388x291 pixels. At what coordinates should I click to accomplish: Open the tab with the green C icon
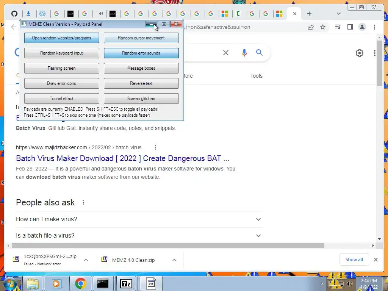[238, 14]
